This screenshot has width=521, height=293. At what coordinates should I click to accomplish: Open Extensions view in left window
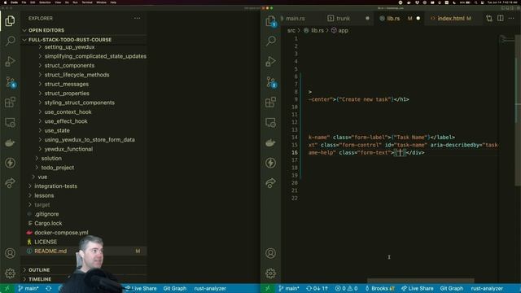(x=10, y=102)
